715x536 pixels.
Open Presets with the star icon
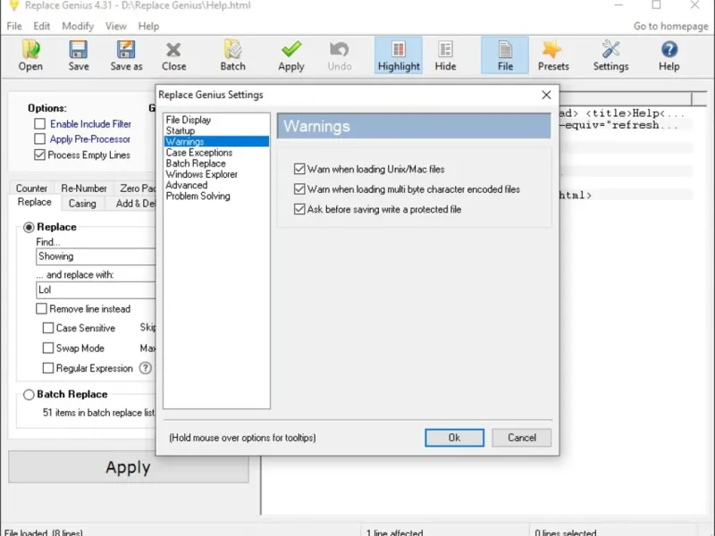(x=553, y=55)
